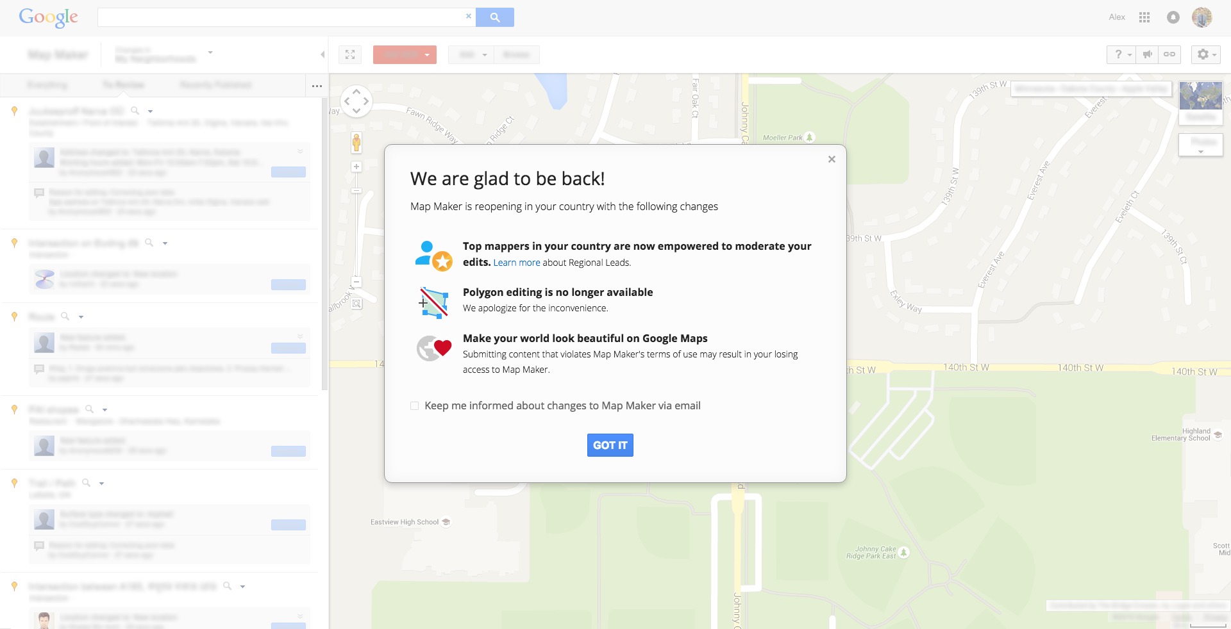
Task: Check the keep me informed via email box
Action: pyautogui.click(x=415, y=406)
